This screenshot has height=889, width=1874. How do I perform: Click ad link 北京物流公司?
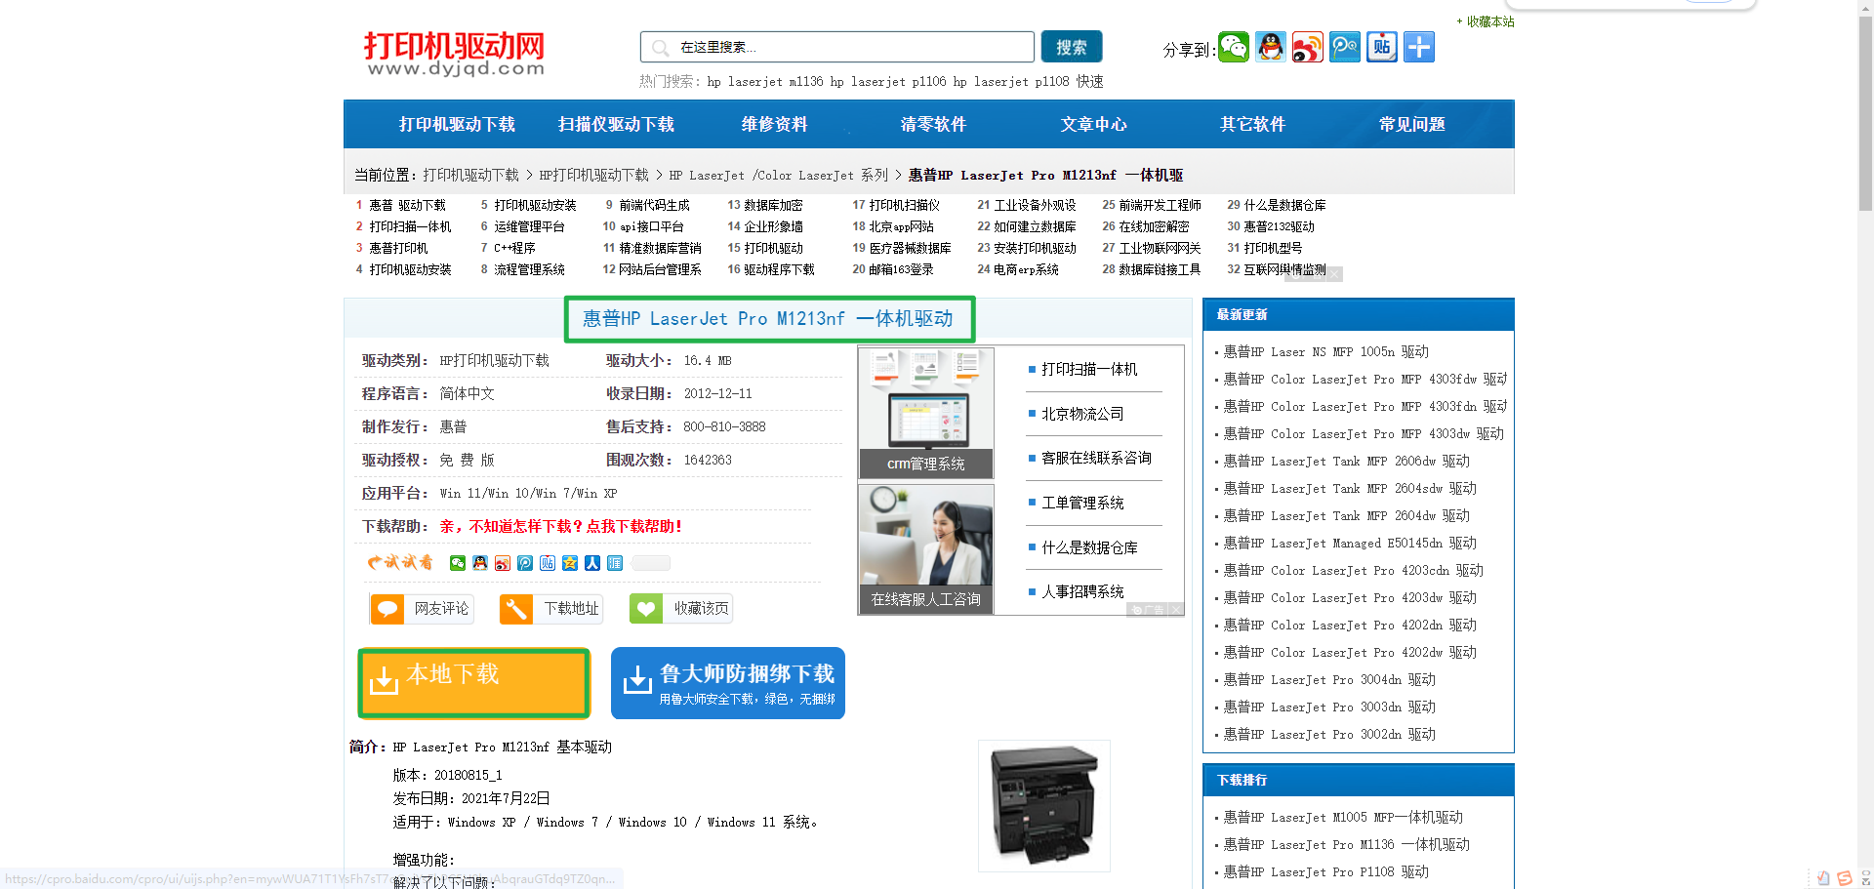pyautogui.click(x=1082, y=415)
